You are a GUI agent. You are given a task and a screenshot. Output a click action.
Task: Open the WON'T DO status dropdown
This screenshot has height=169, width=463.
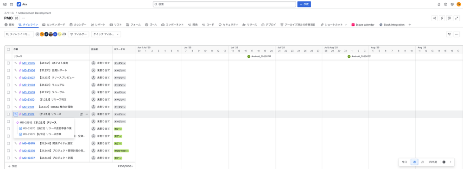tap(121, 151)
